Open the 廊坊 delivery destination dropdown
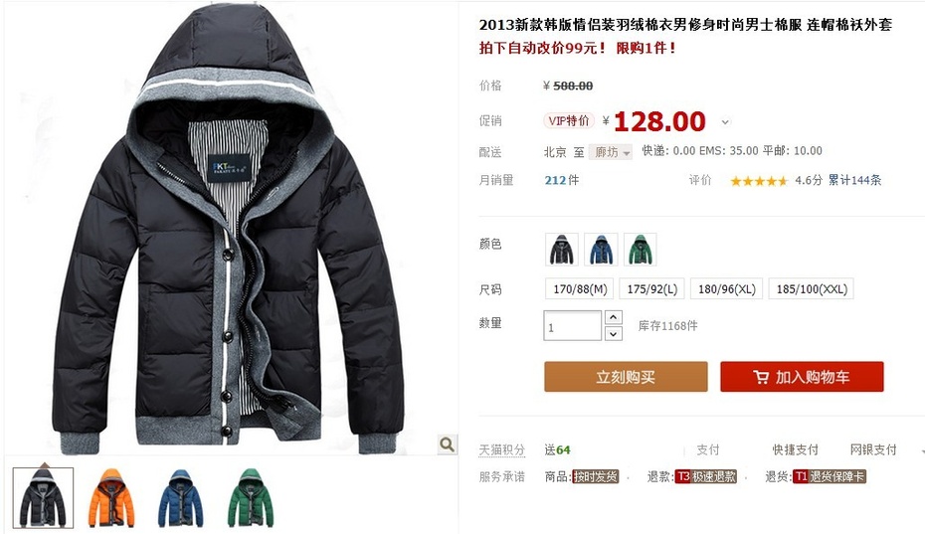The width and height of the screenshot is (925, 534). (x=611, y=152)
